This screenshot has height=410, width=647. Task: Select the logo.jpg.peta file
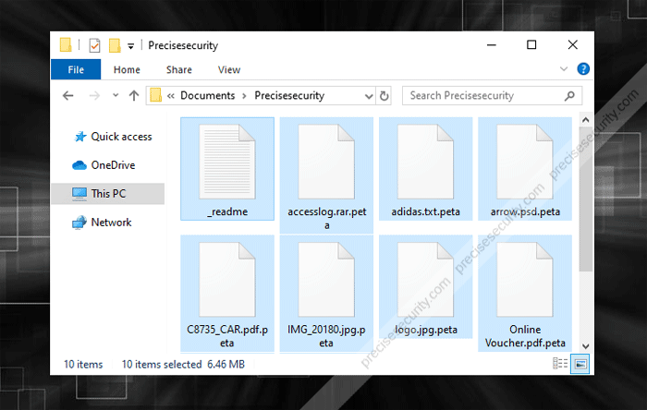click(425, 287)
